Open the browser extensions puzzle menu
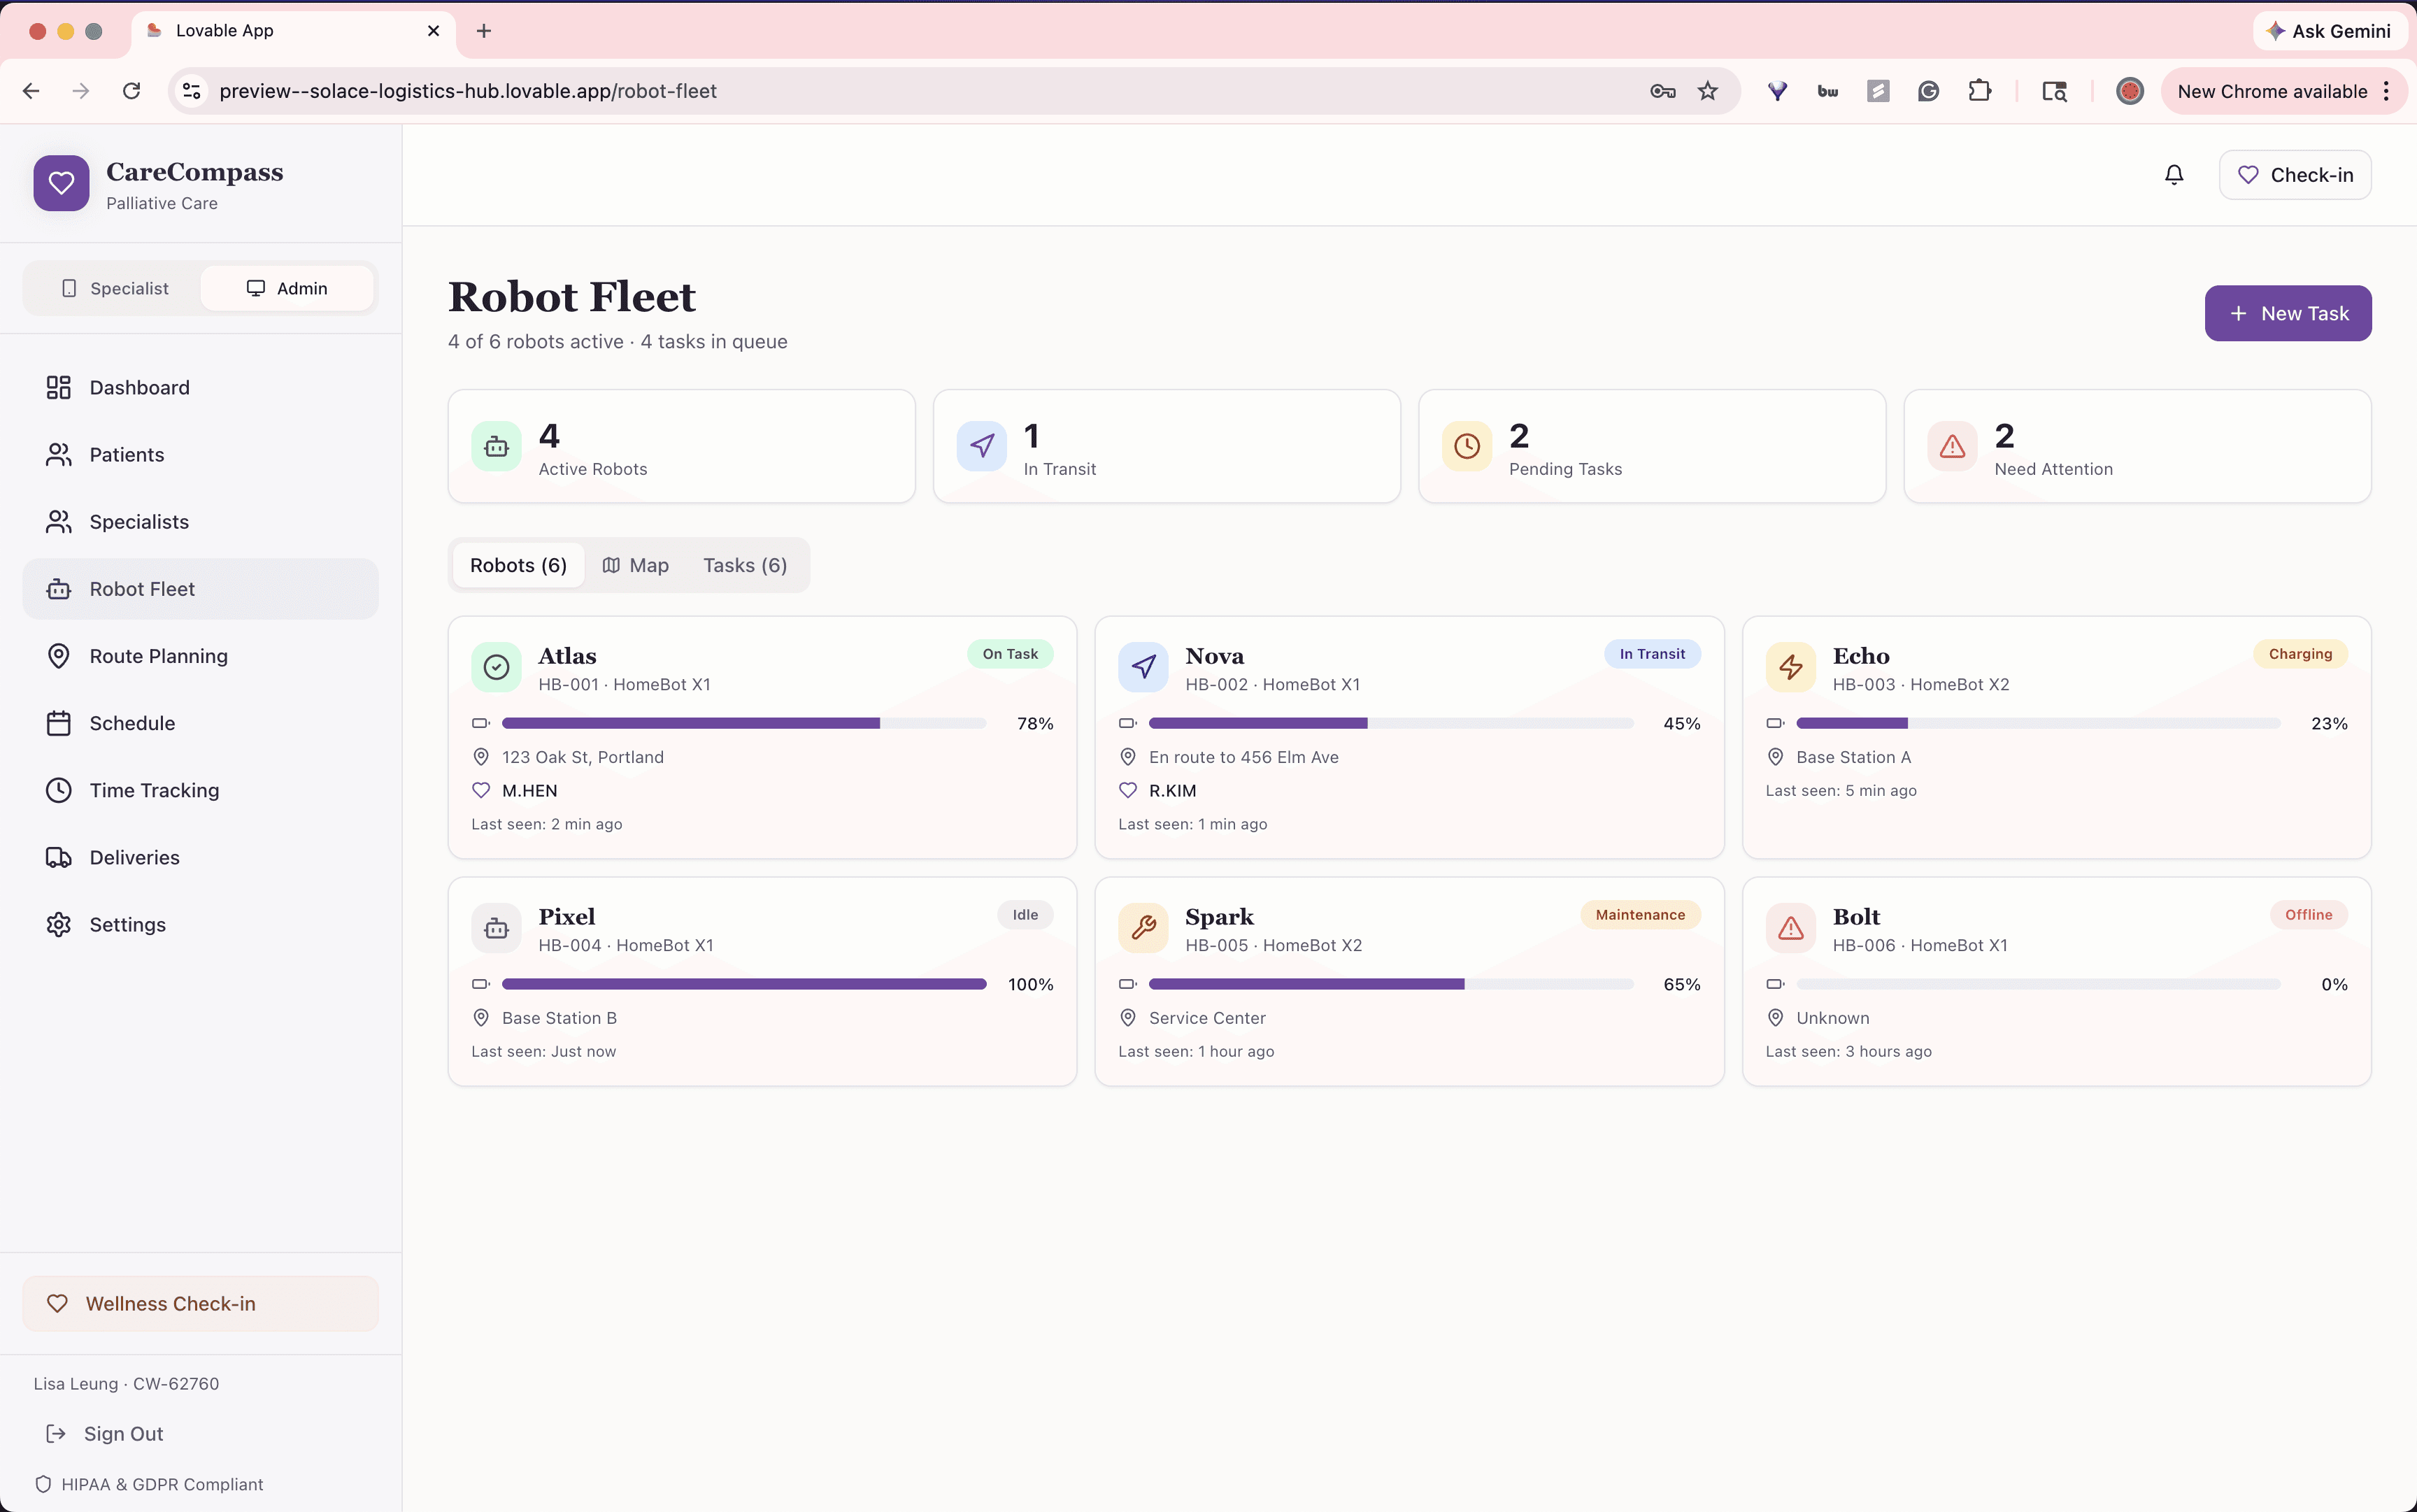Image resolution: width=2417 pixels, height=1512 pixels. (1979, 91)
